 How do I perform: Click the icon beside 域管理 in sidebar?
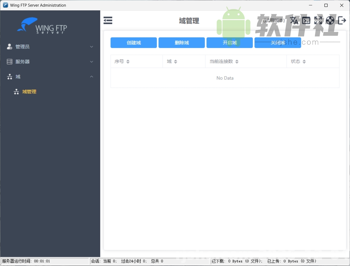16,92
